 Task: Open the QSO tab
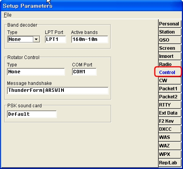click(169, 40)
